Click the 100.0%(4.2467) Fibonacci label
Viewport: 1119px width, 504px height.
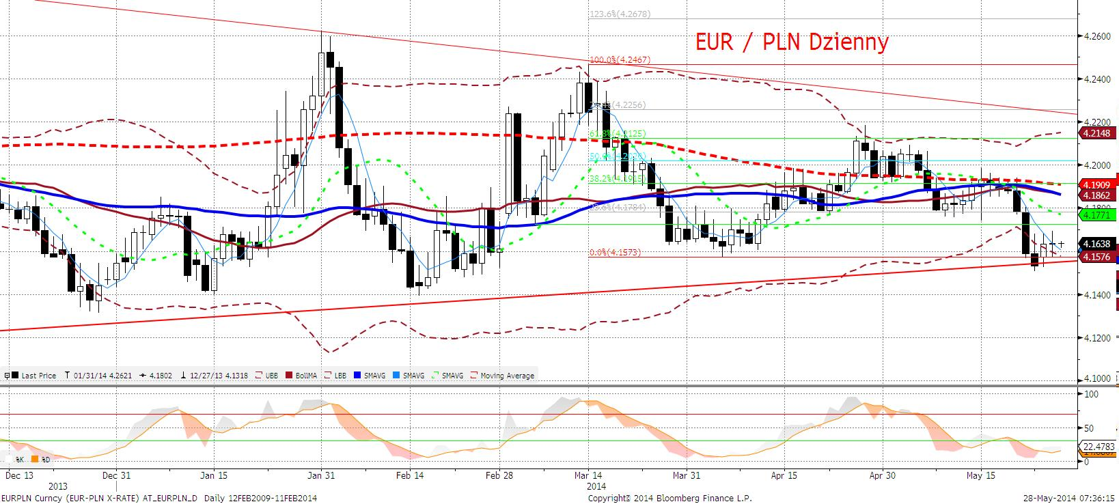(620, 60)
